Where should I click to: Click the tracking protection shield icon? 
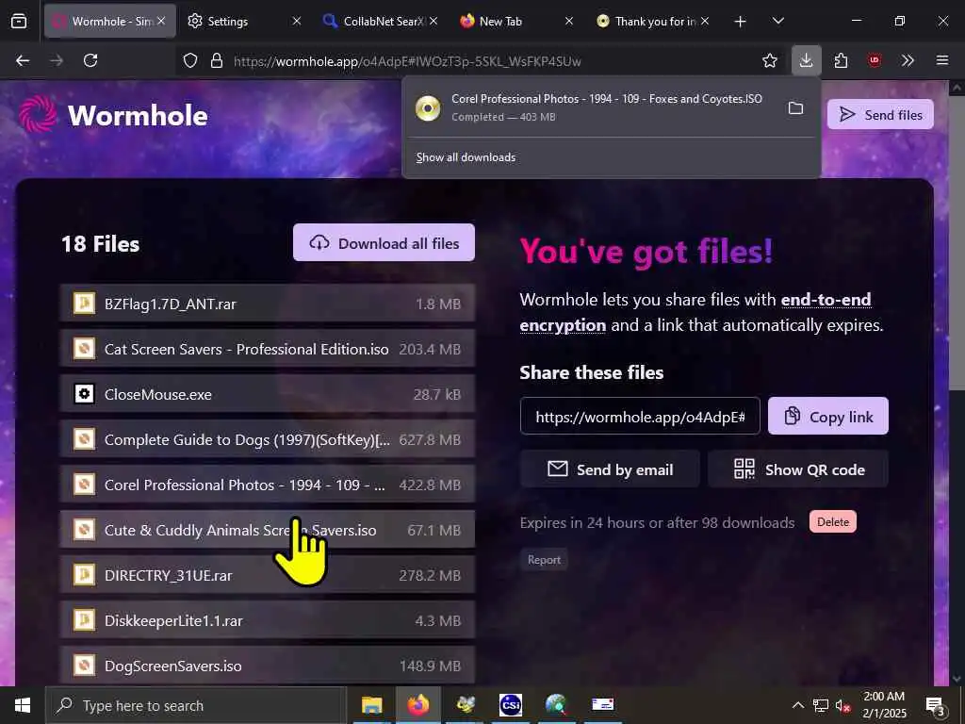190,60
